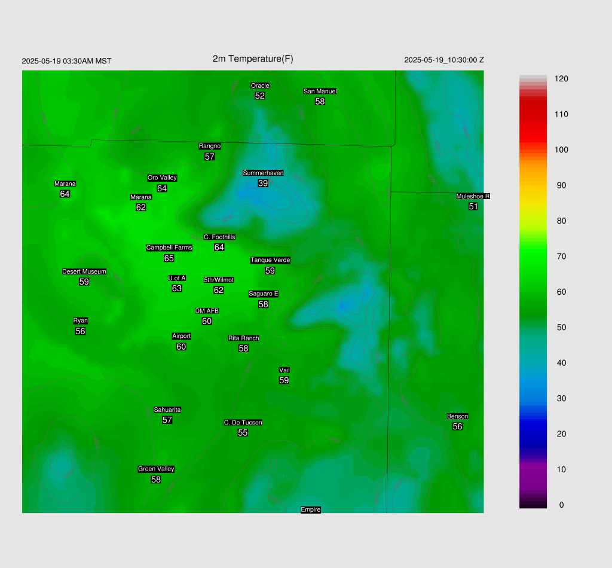This screenshot has width=612, height=568.
Task: Select the 65 reading under Campbell Farms
Action: 169,258
